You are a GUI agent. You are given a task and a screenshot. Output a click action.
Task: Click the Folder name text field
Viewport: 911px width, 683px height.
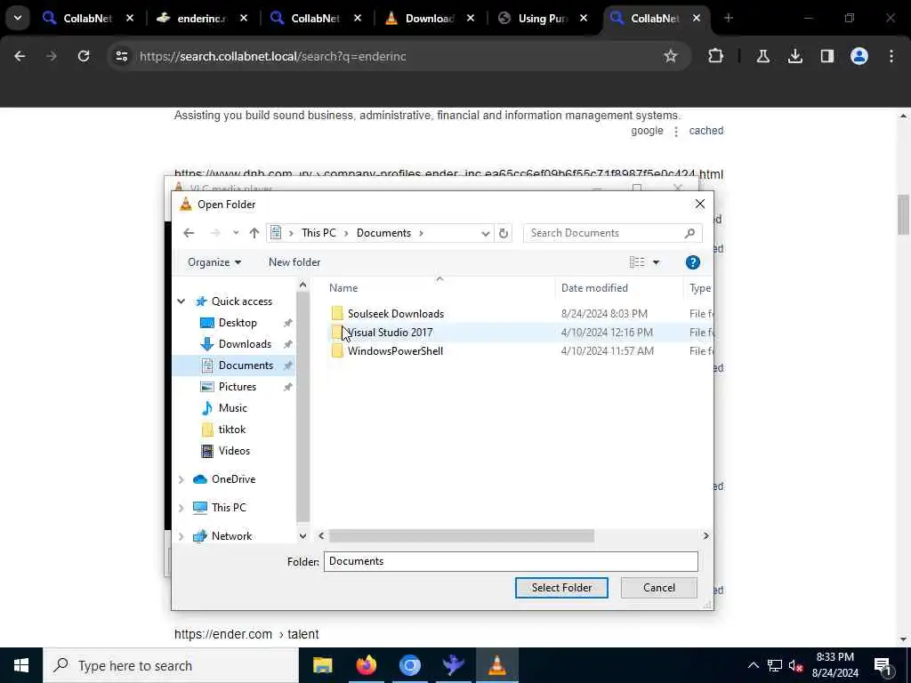(x=511, y=561)
